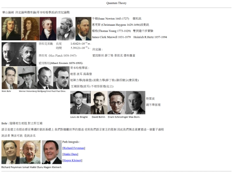Screen dimensions: 233x174
Task: Click the Max Planck photo
Action: [x=10, y=54]
